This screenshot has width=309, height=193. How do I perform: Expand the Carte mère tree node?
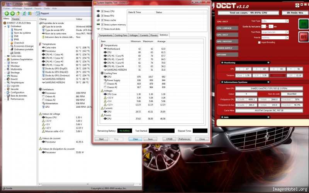[x=4, y=56]
